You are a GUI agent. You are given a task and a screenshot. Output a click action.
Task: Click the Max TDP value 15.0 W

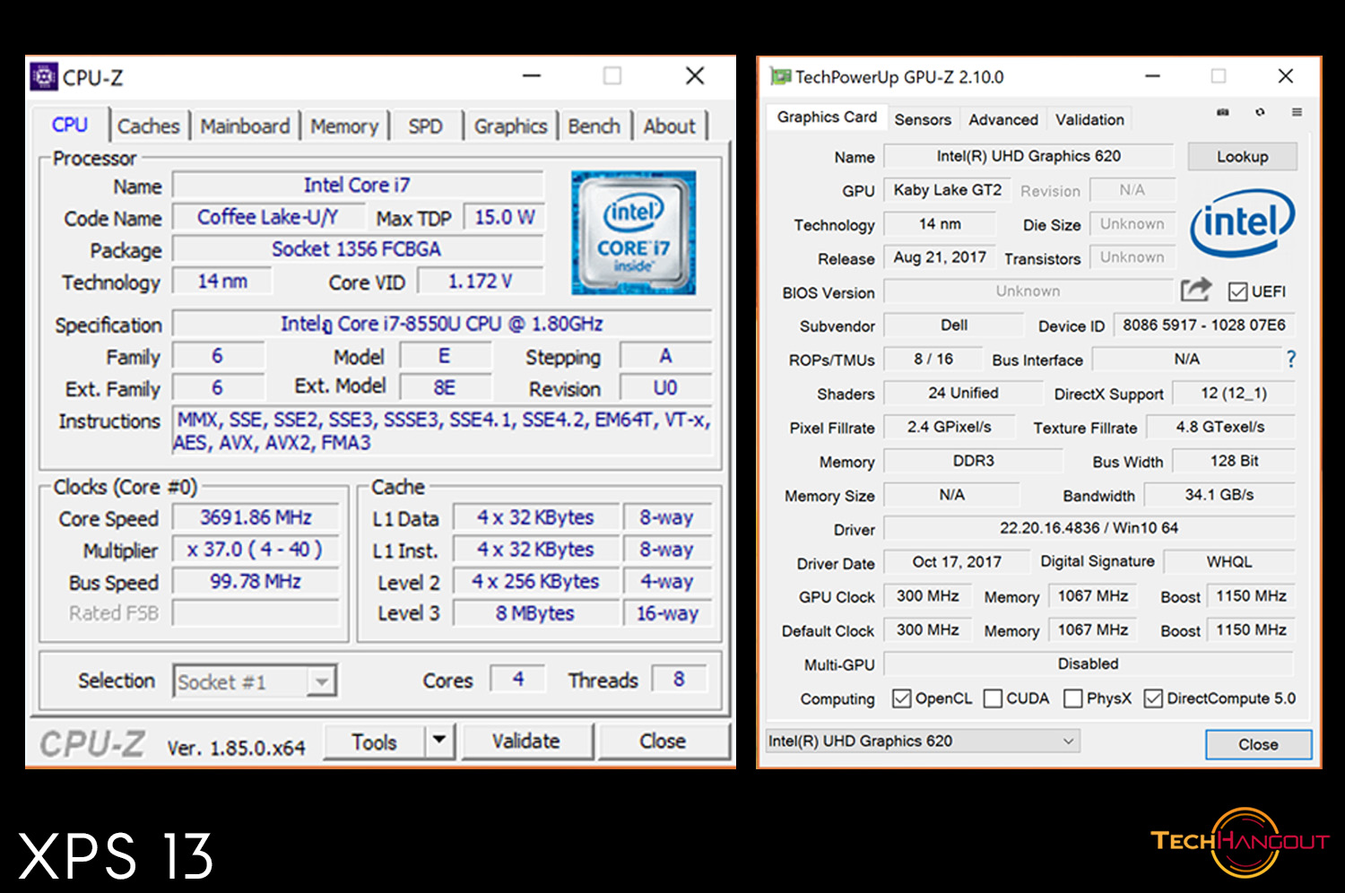(x=504, y=217)
